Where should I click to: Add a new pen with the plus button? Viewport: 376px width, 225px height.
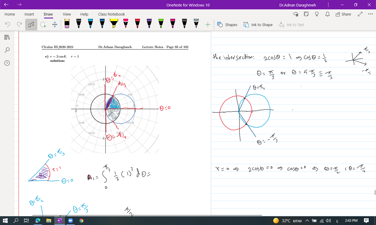point(208,25)
